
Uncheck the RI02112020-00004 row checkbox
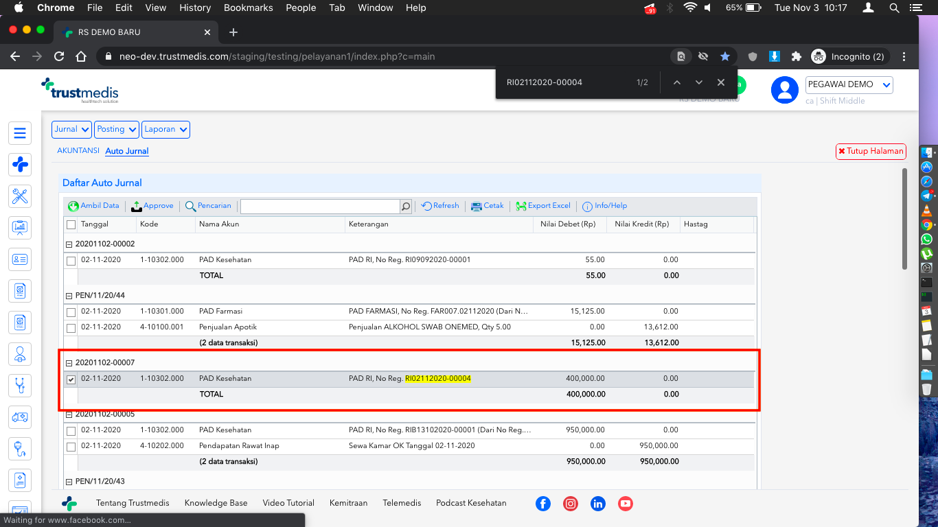(x=71, y=379)
